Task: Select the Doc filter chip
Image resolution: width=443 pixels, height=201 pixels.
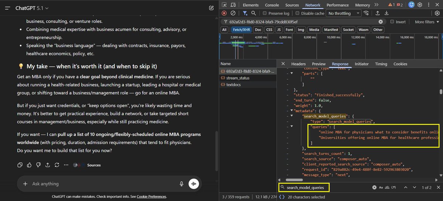Action: pos(258,30)
